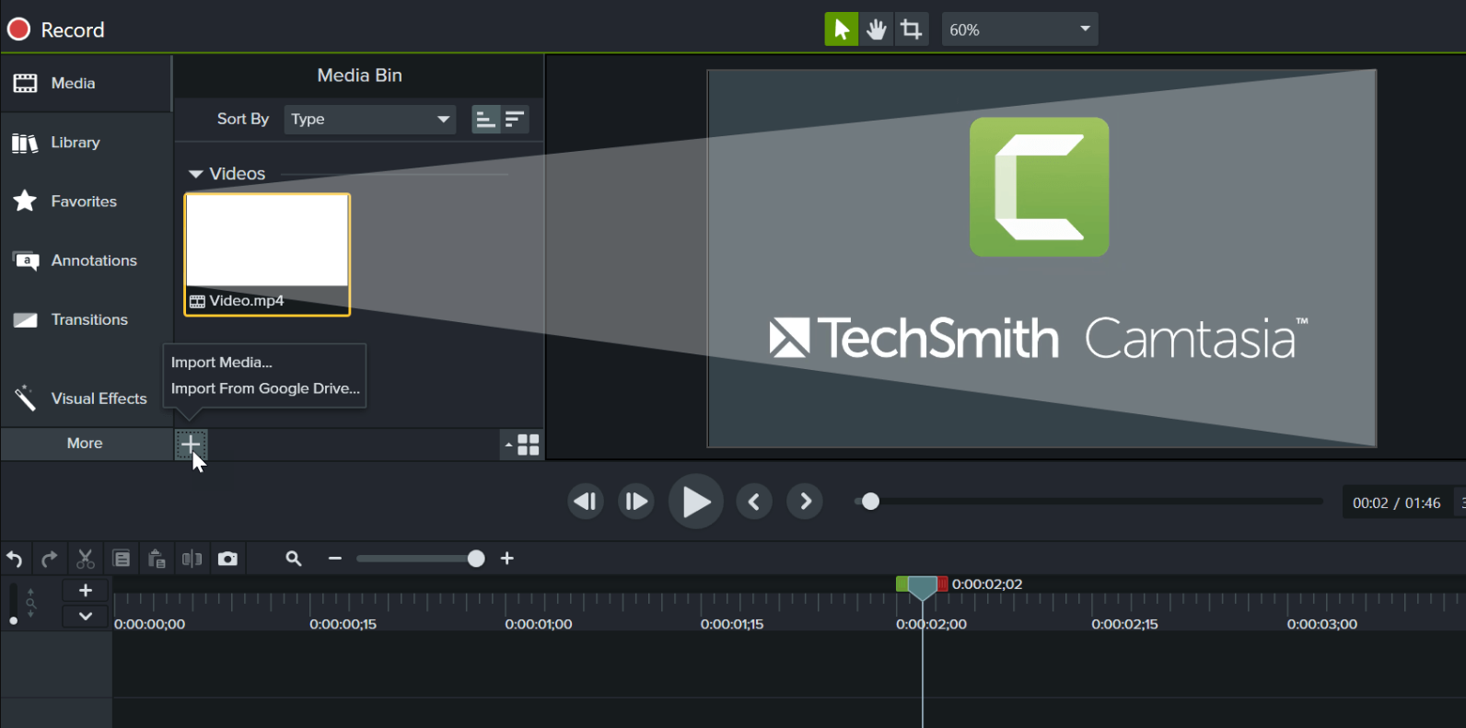The width and height of the screenshot is (1466, 728).
Task: Select the arrow Edit mode tool
Action: pos(841,29)
